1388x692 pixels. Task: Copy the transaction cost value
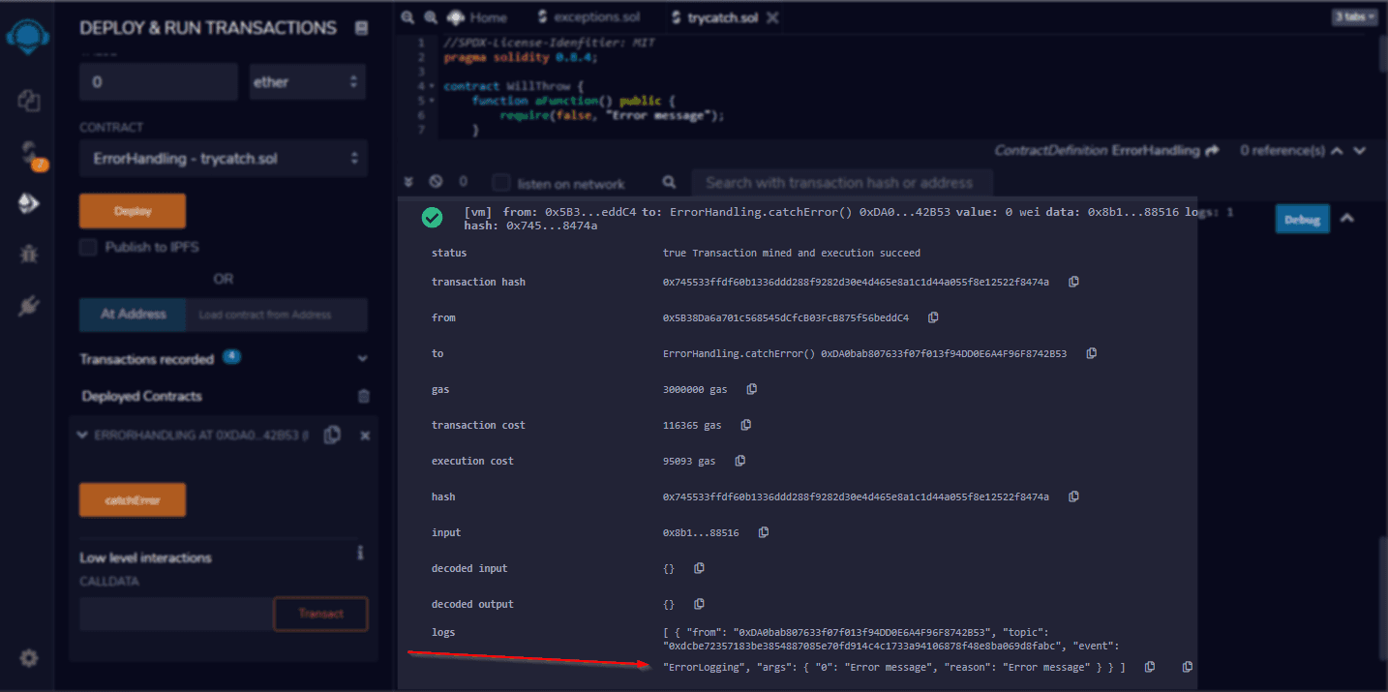(x=745, y=425)
